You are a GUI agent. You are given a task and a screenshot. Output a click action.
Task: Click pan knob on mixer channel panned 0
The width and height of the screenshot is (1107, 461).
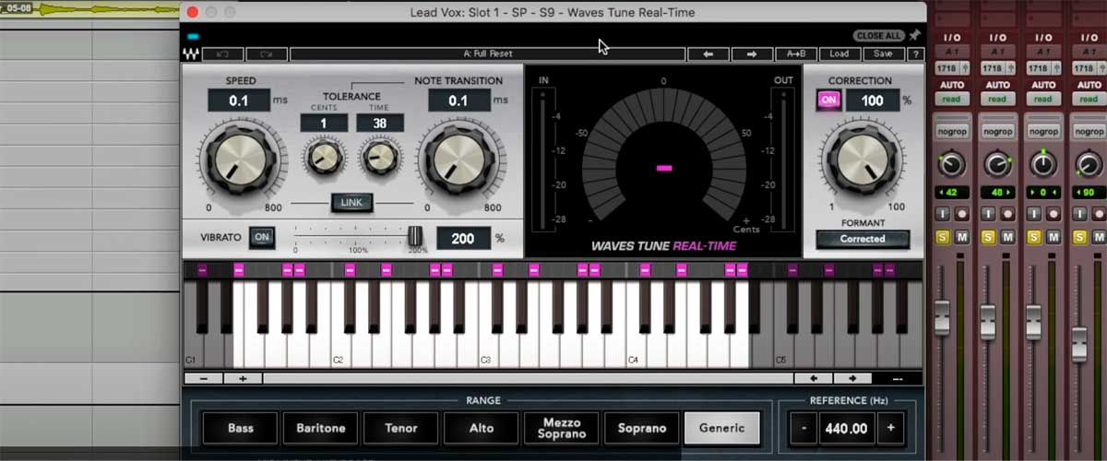click(x=1042, y=164)
